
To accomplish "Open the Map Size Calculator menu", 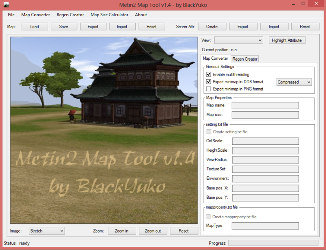I will click(109, 15).
